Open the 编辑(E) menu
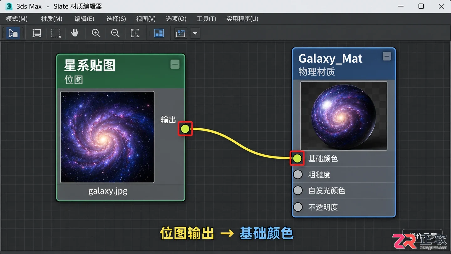This screenshot has height=254, width=451. (84, 19)
